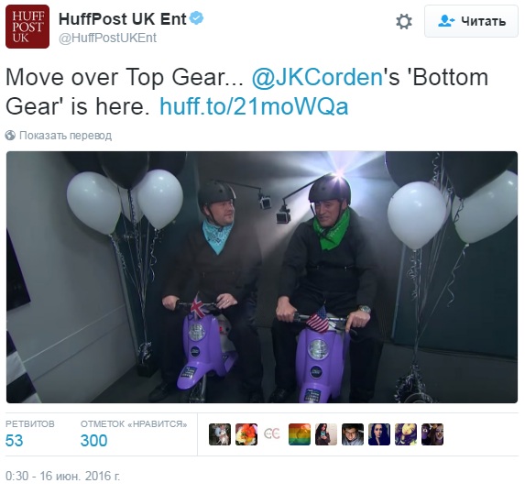Click the blue verified badge
Viewport: 525px width, 494px height.
point(197,18)
